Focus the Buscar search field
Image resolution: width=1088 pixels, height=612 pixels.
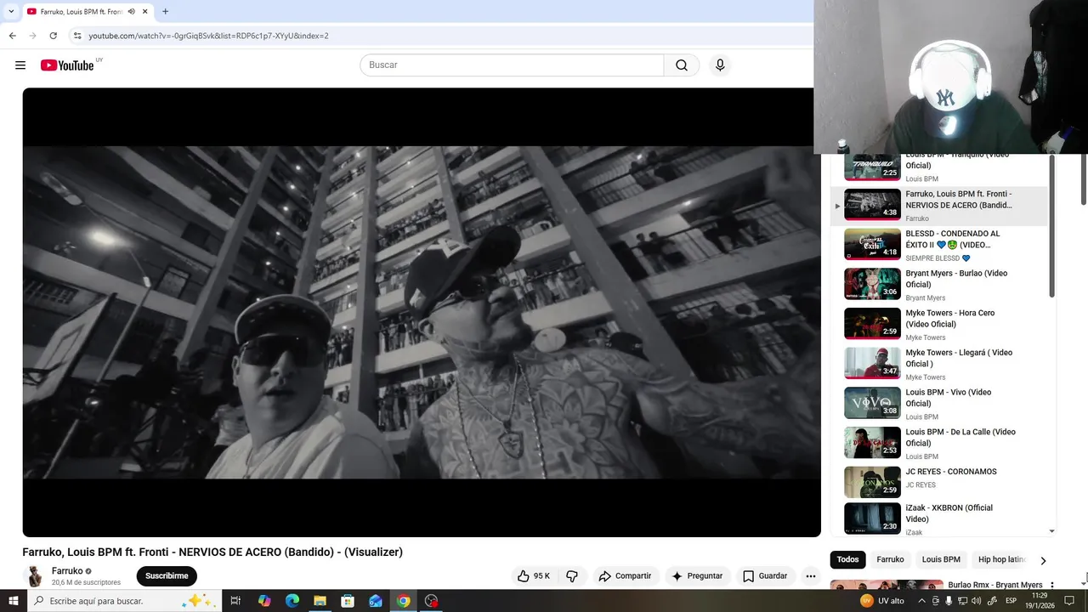(x=512, y=65)
